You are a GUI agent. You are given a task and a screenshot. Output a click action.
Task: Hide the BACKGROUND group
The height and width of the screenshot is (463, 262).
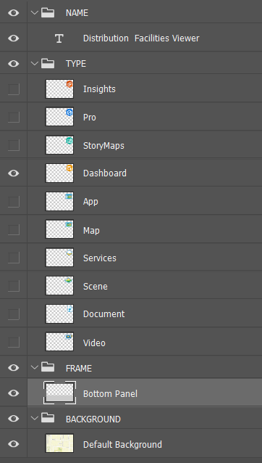click(14, 419)
